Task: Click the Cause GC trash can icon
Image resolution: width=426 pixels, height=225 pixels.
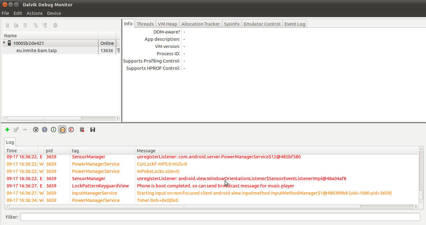Action: [x=25, y=25]
